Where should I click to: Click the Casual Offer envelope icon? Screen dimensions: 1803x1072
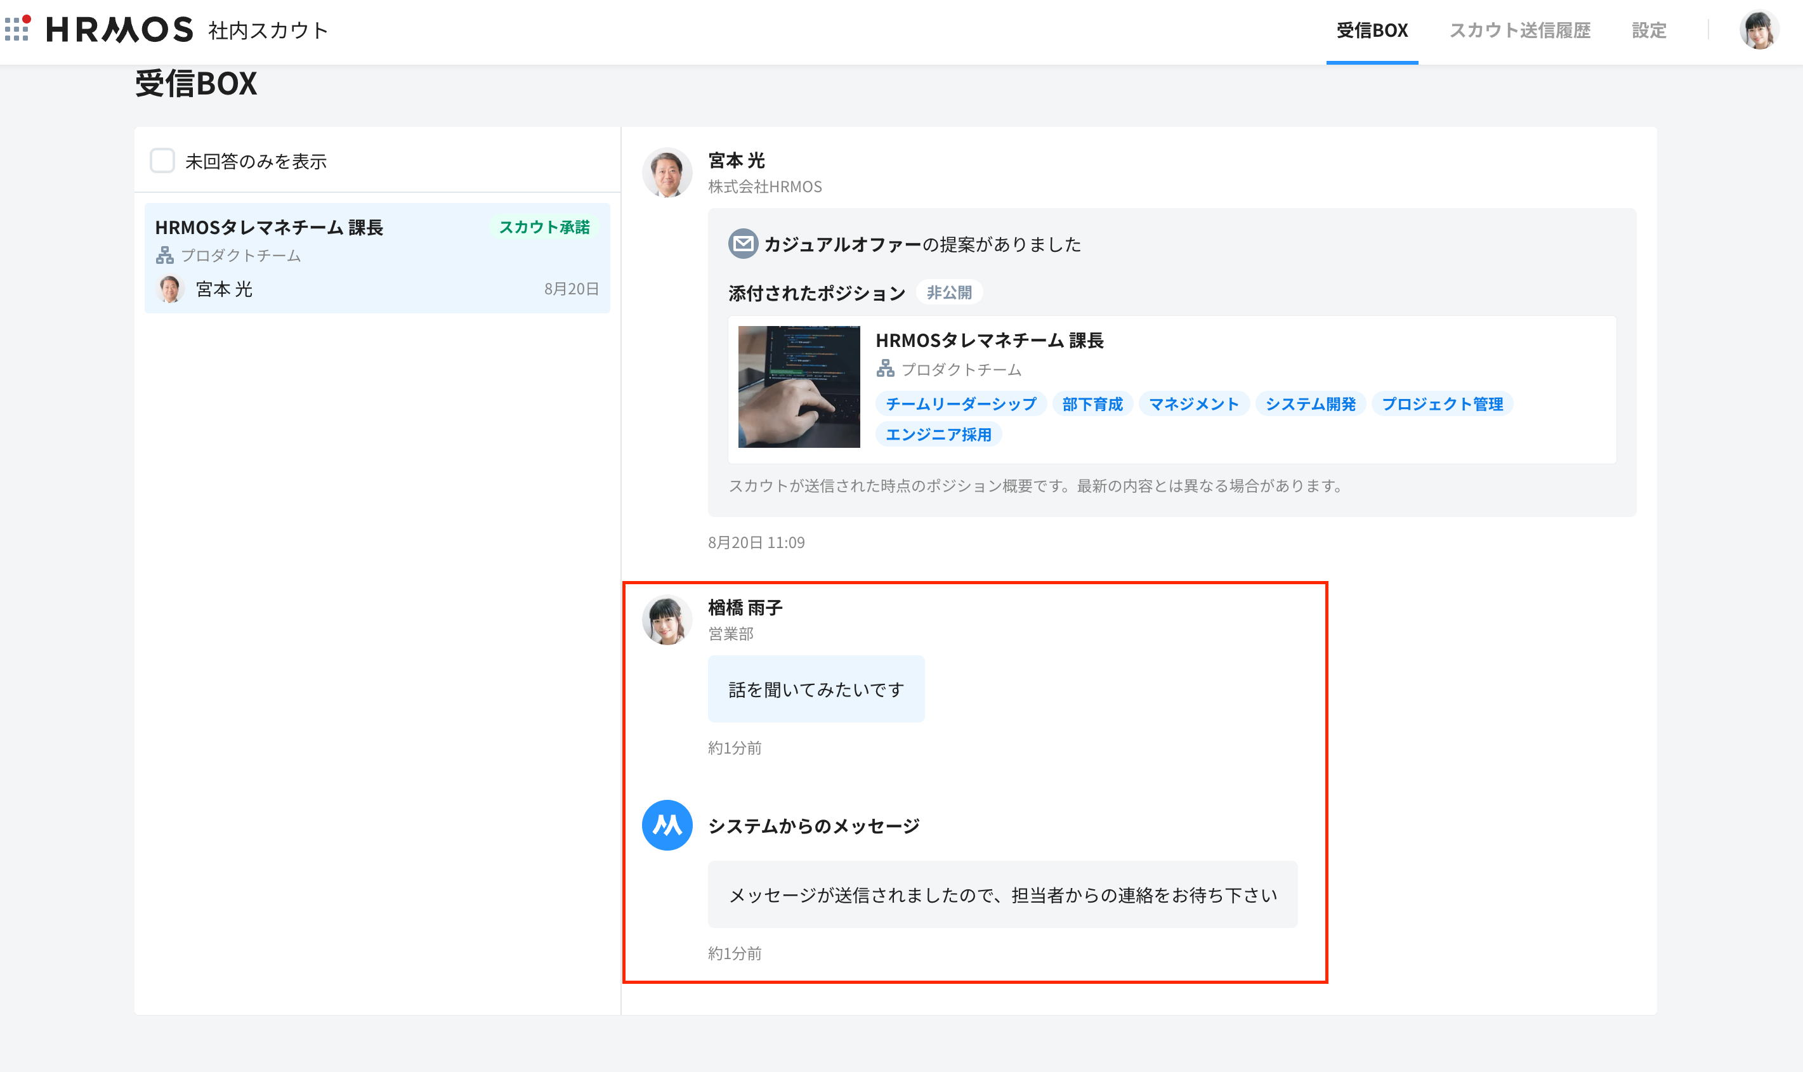(x=743, y=244)
